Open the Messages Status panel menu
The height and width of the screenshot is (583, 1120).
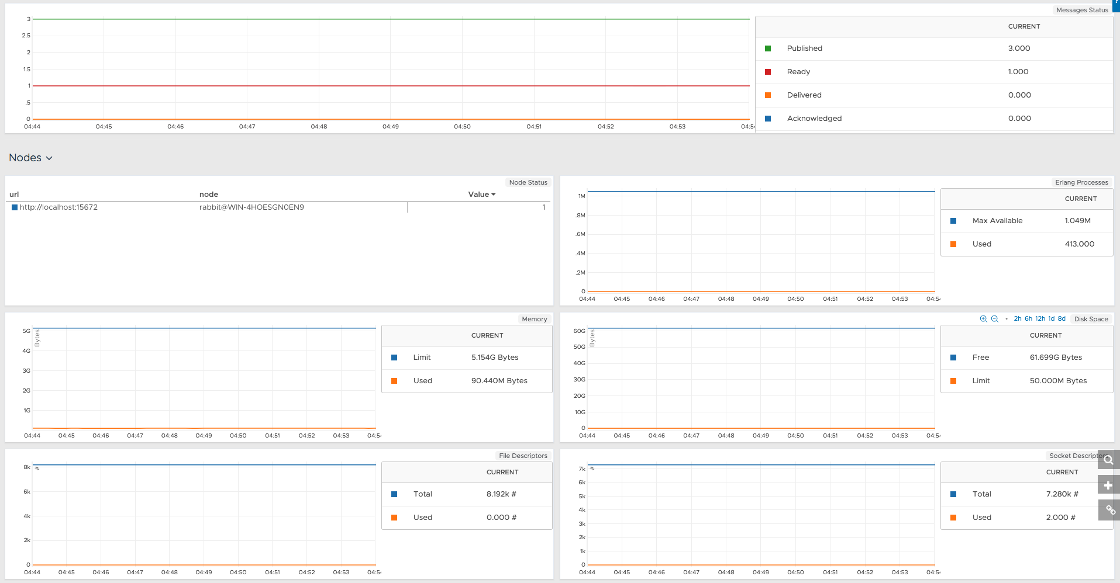[1083, 10]
